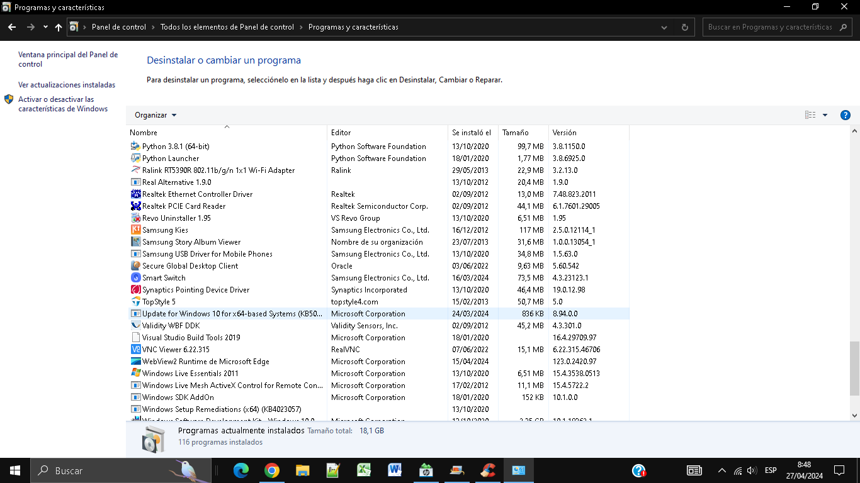The width and height of the screenshot is (860, 483).
Task: Select the VNC Viewer 6.22.315 icon
Action: pos(135,350)
